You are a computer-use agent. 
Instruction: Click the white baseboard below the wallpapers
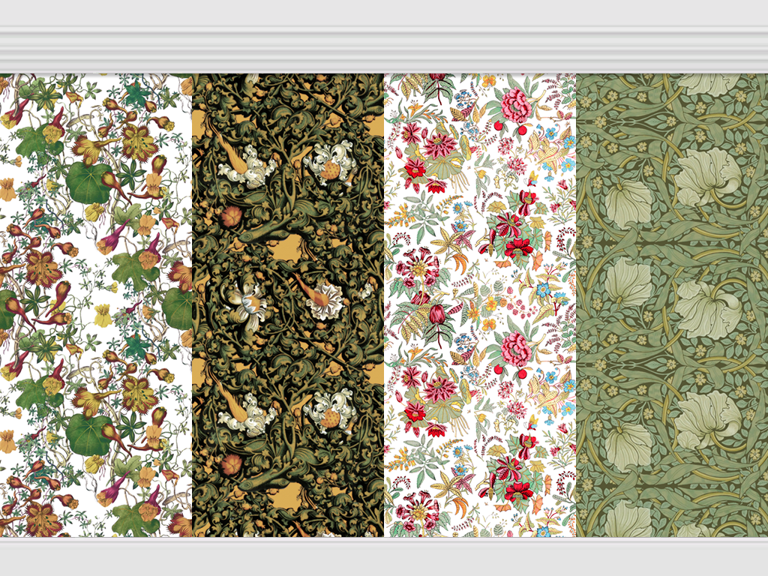point(384,555)
